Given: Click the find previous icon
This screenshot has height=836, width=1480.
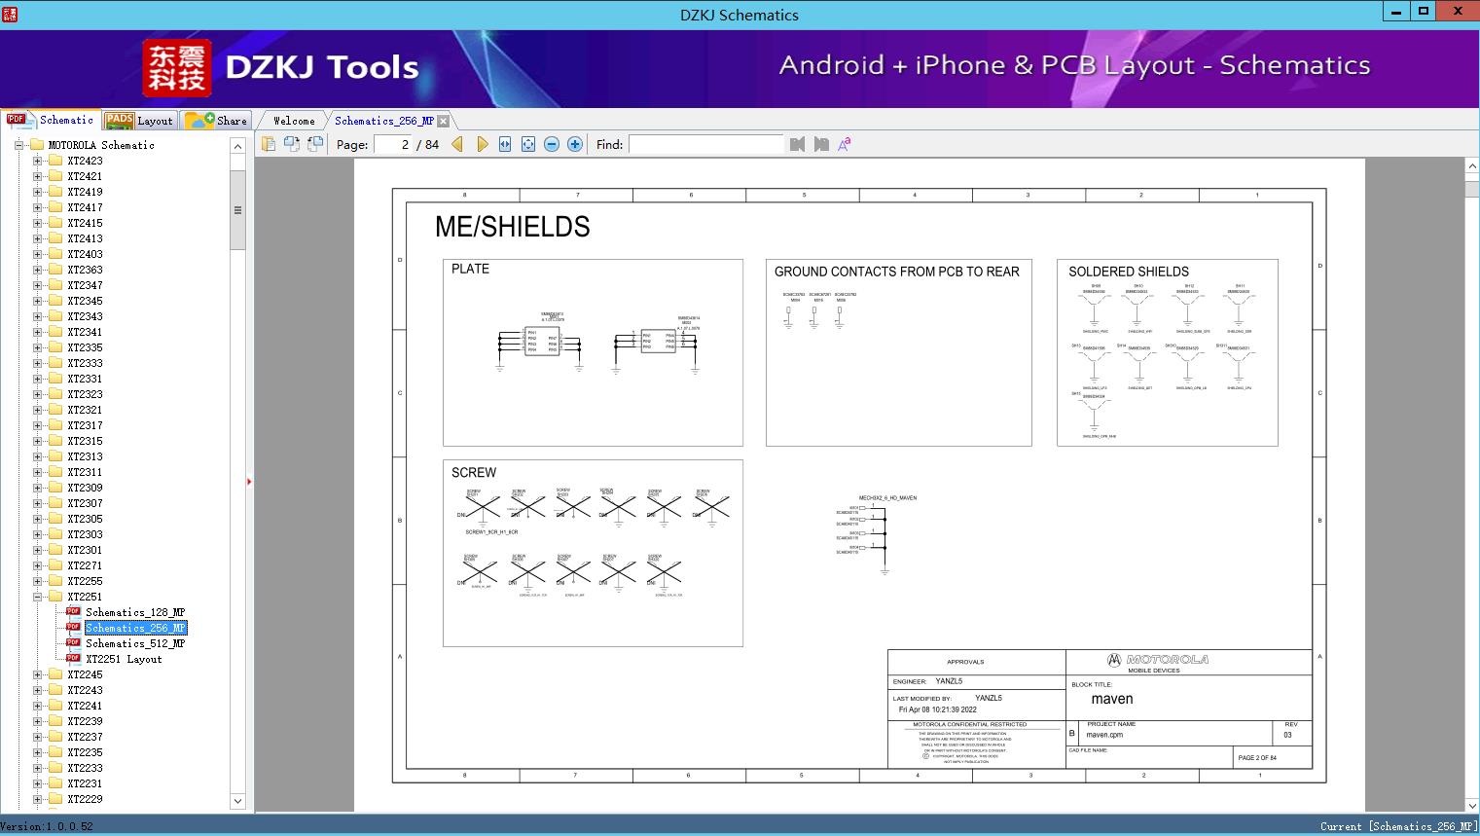Looking at the screenshot, I should click(798, 144).
